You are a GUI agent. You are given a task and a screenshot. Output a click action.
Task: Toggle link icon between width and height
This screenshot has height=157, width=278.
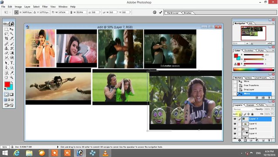tap(71, 12)
